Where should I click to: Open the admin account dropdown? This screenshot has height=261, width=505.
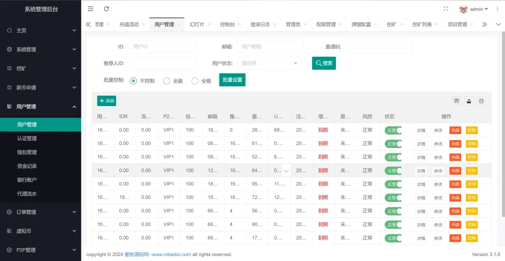click(x=474, y=9)
